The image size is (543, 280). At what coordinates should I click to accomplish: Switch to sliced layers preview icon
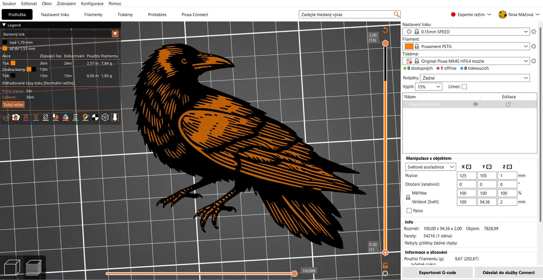coord(34,267)
